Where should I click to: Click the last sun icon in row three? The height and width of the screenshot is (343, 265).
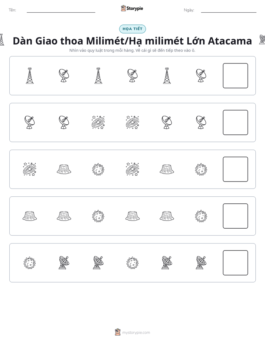coord(201,169)
